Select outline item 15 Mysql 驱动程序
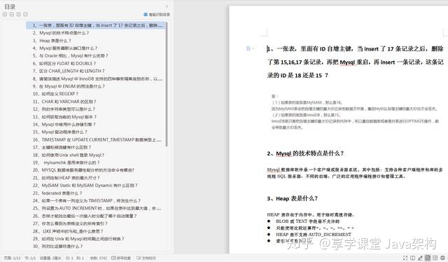Image resolution: width=448 pixels, height=262 pixels. click(59, 132)
